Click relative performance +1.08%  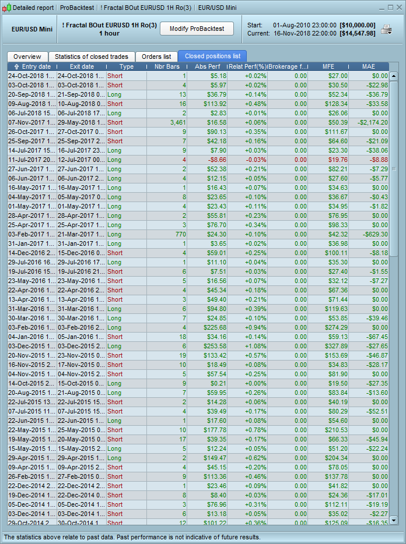pos(256,346)
